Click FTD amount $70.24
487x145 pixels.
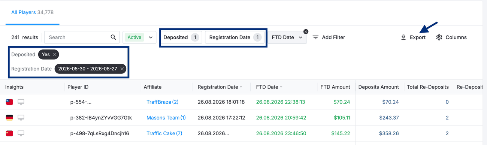342,102
